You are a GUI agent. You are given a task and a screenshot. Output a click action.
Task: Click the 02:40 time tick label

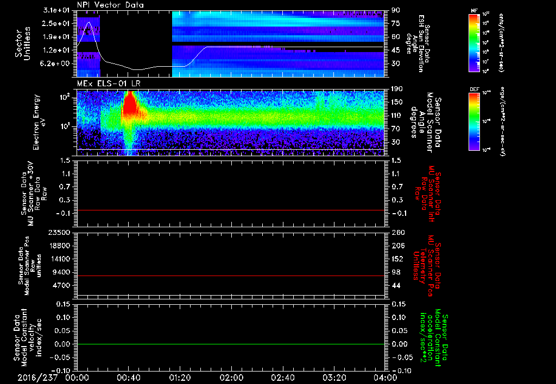click(282, 377)
